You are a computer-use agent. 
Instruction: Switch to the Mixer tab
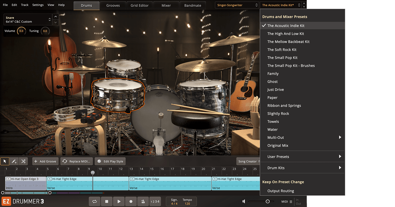point(166,5)
